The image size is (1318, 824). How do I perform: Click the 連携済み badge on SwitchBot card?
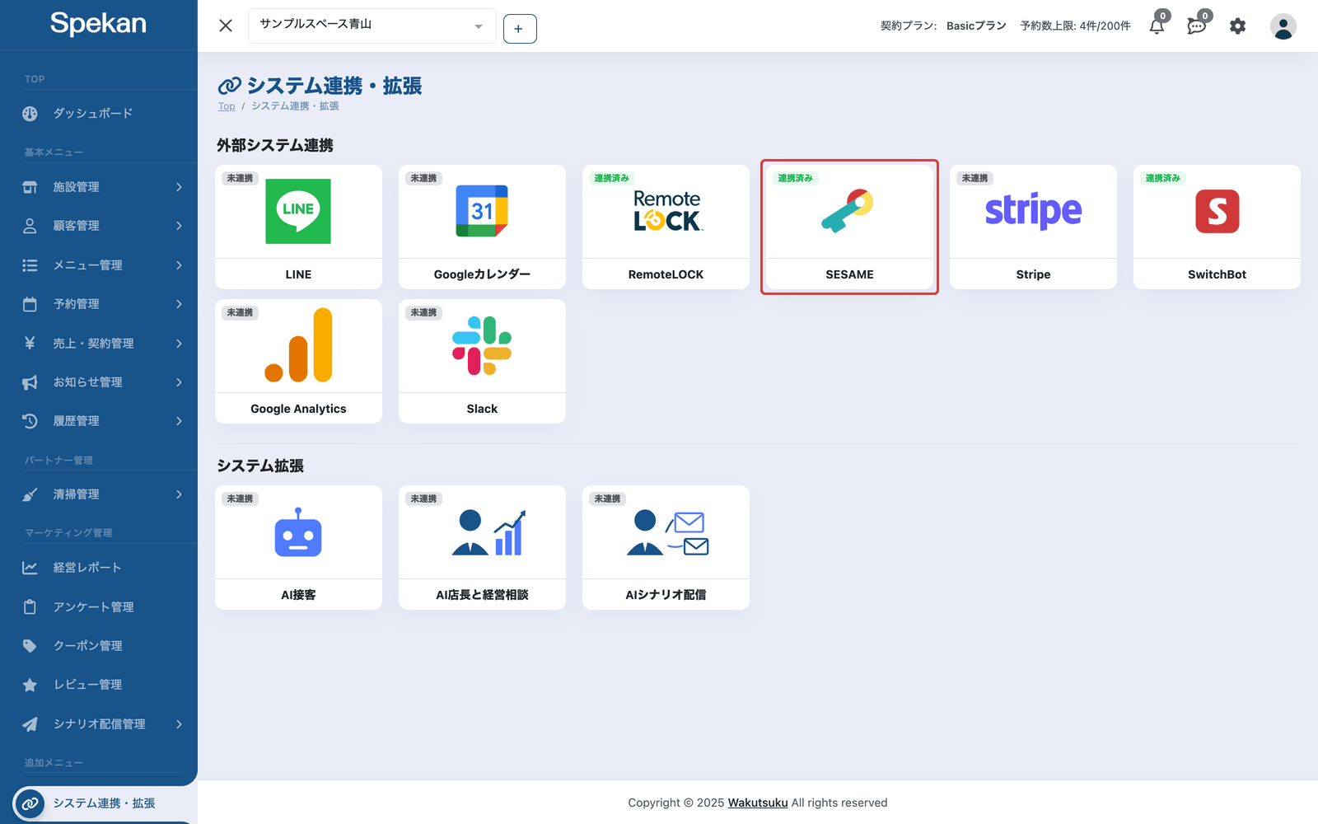(1162, 178)
